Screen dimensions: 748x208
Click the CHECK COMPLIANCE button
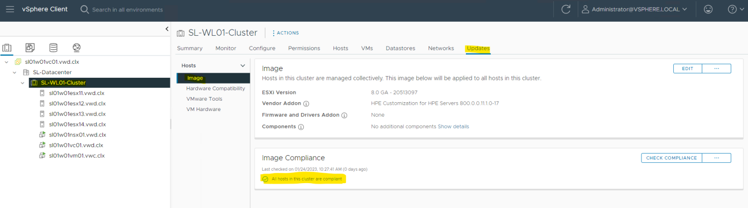672,158
